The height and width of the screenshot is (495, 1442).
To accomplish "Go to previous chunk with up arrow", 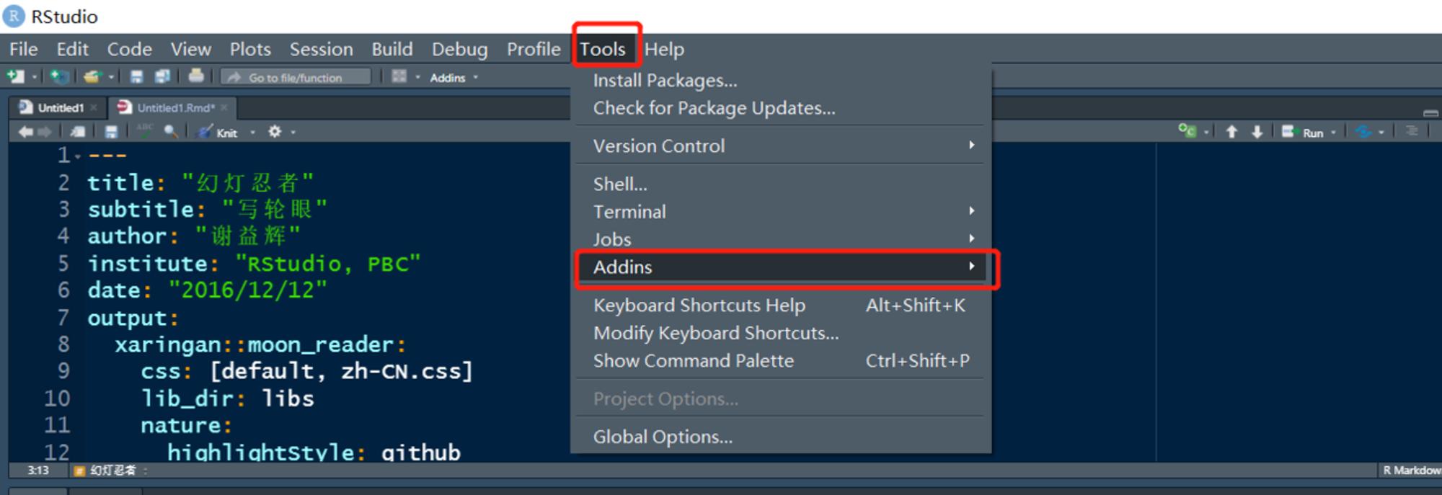I will click(x=1231, y=132).
